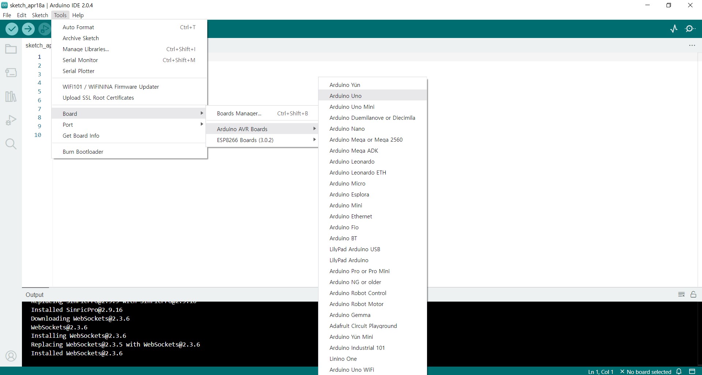
Task: Click 'Ln 1, Col 1' cursor position
Action: point(601,372)
